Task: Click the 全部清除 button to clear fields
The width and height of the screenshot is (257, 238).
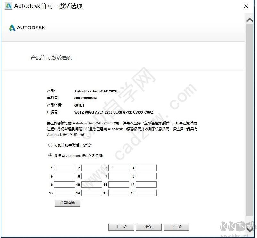Action: click(x=67, y=203)
